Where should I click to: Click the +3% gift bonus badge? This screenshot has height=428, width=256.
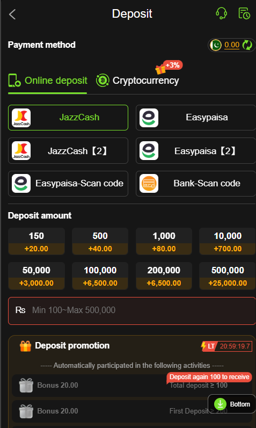click(169, 67)
